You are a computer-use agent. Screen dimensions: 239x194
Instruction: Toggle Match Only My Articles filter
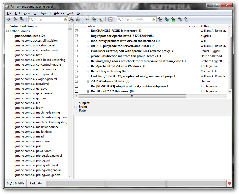(x=180, y=19)
